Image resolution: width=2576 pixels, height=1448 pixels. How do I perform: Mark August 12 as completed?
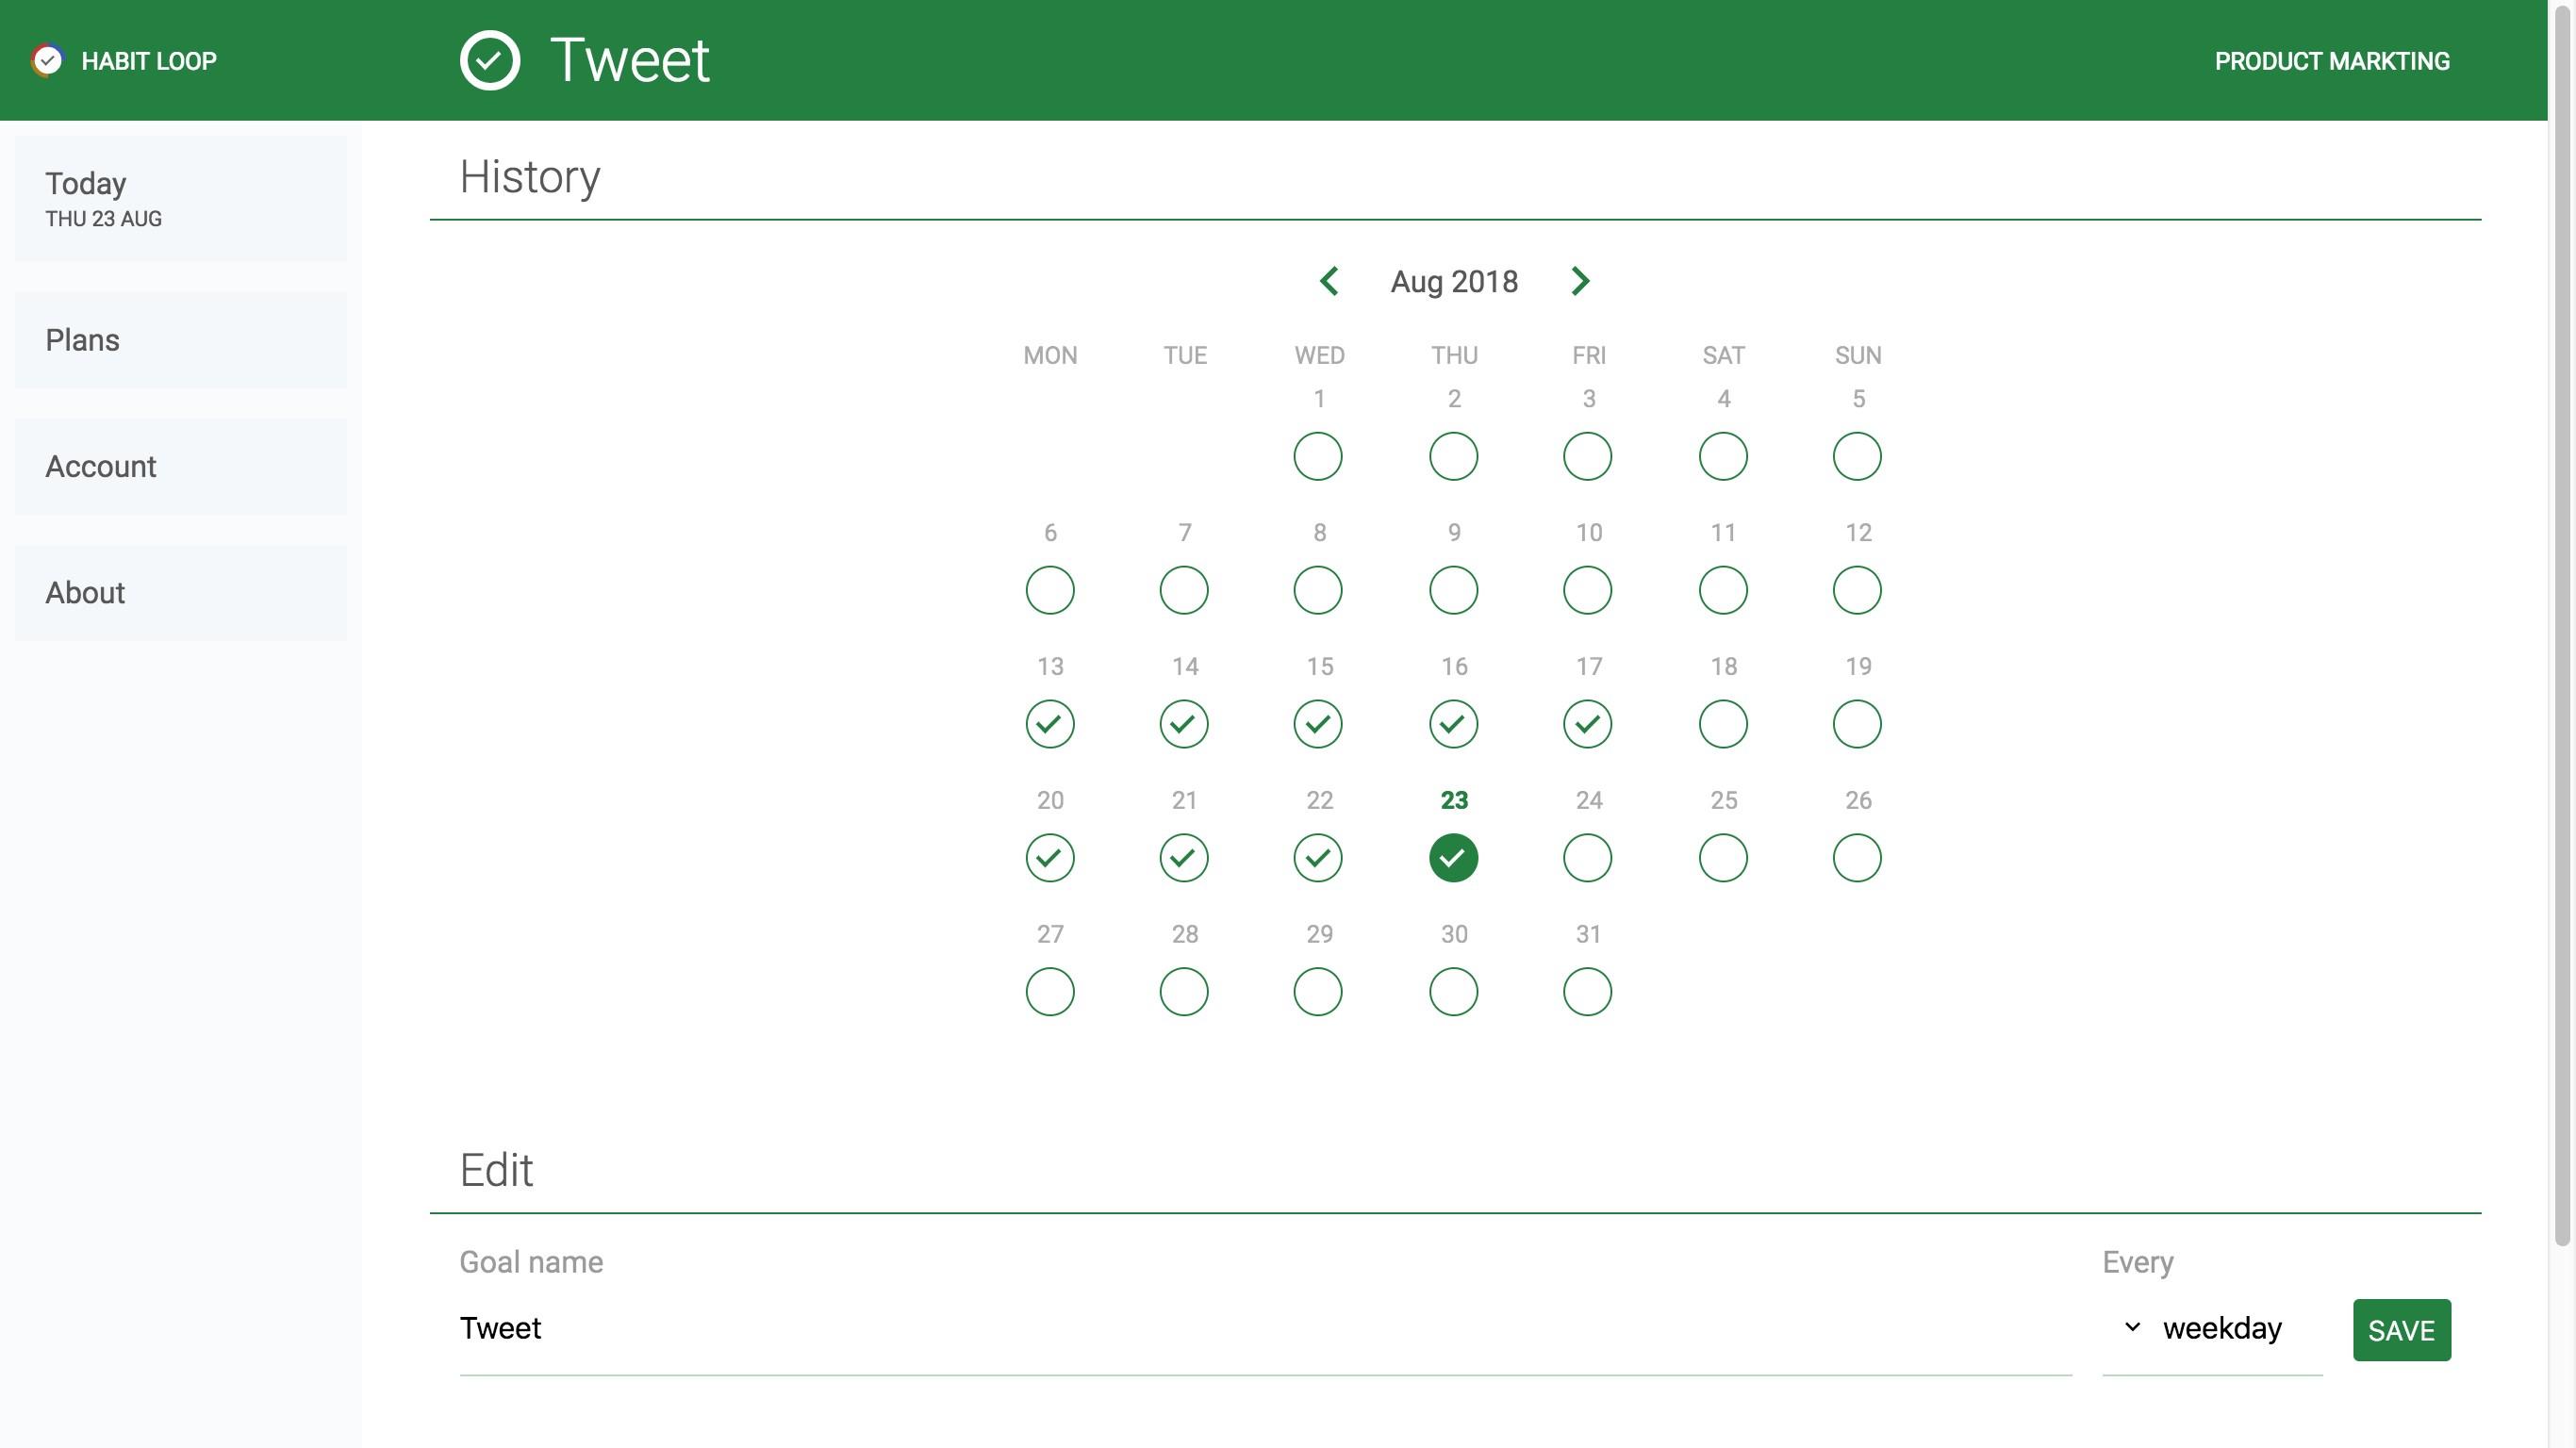tap(1857, 590)
